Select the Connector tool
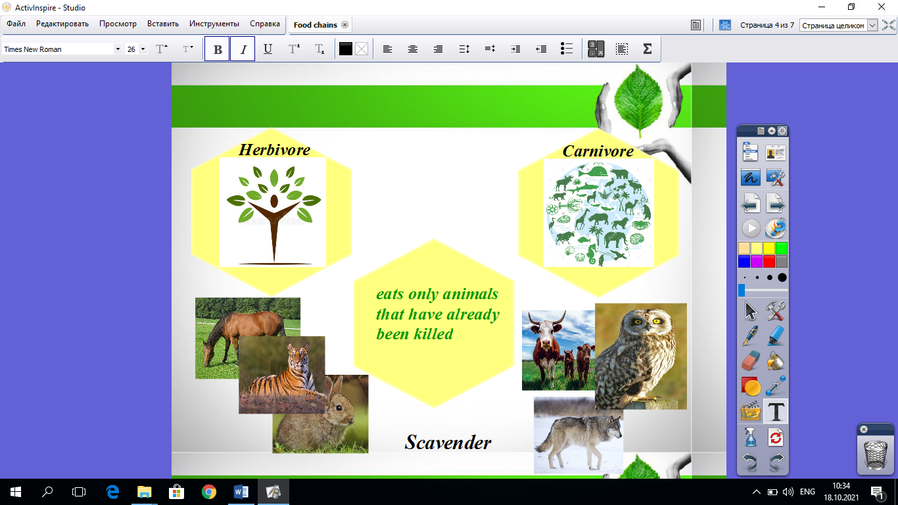898x505 pixels. pos(776,386)
